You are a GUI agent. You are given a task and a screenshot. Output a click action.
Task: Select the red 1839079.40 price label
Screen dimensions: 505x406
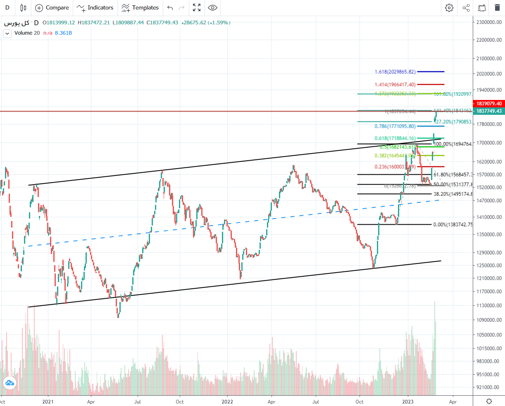[489, 104]
